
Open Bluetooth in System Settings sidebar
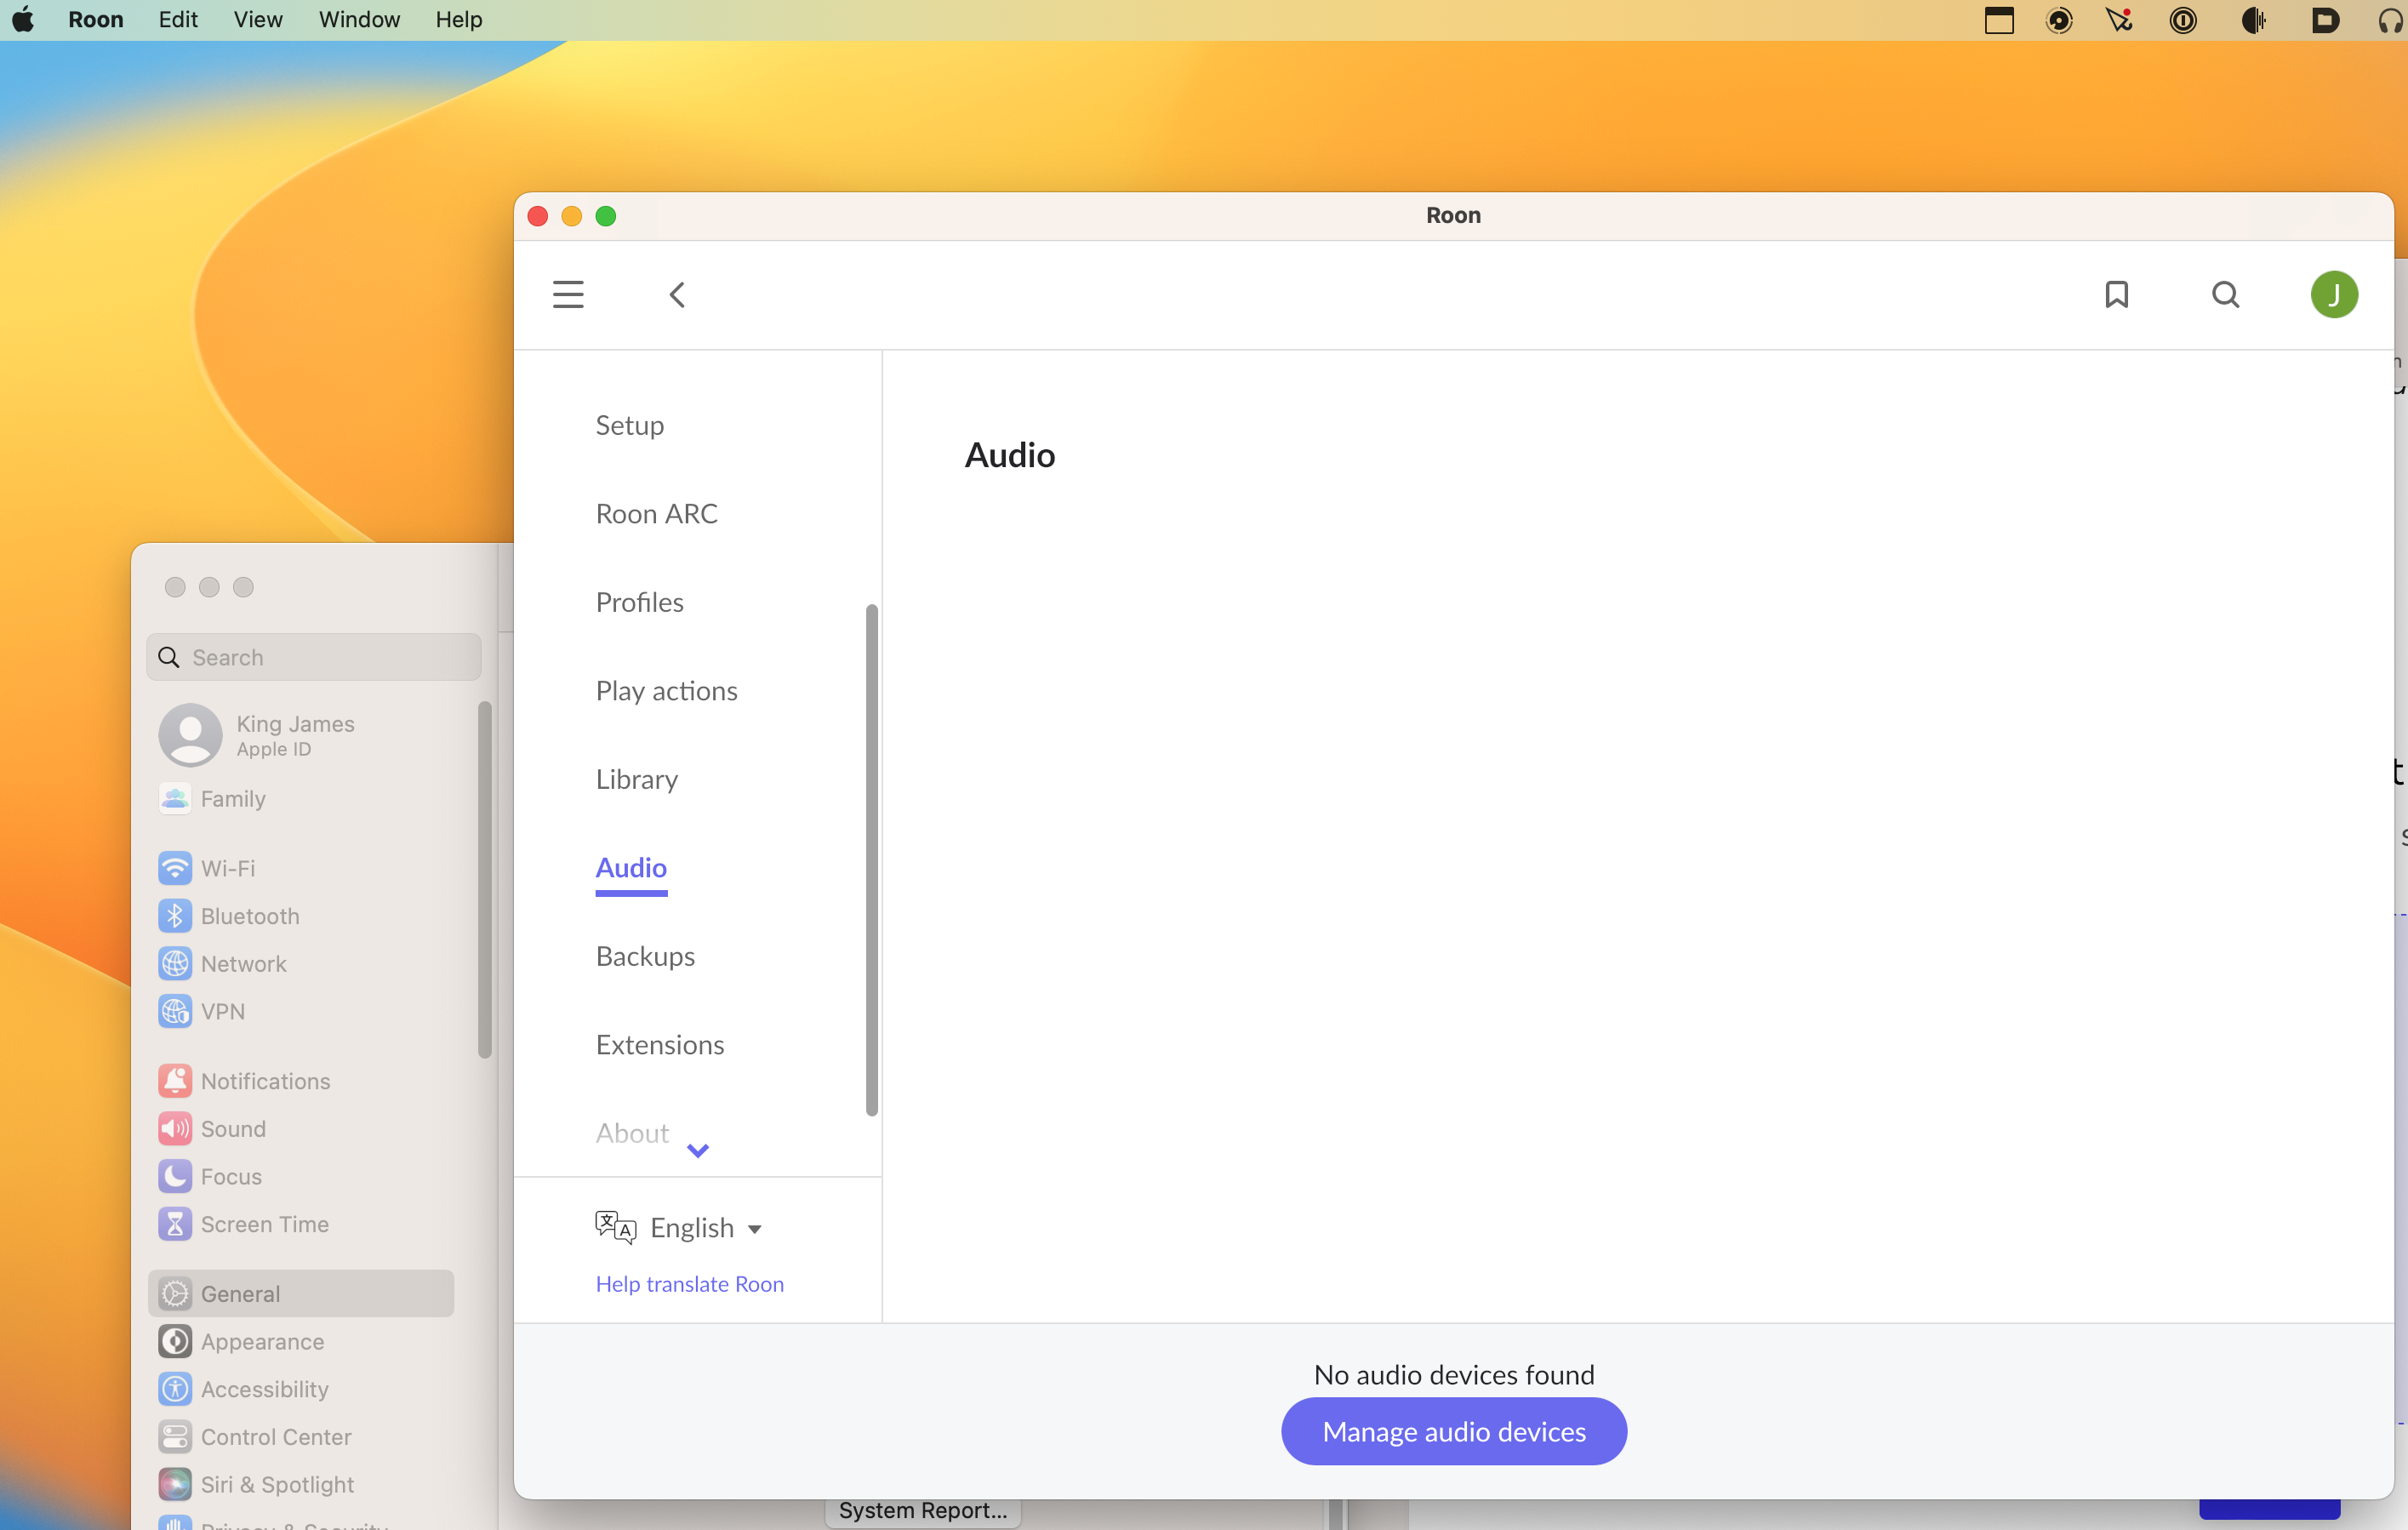(249, 915)
